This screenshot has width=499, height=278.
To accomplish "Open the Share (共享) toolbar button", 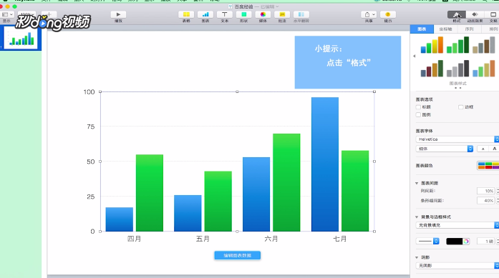I will [369, 14].
